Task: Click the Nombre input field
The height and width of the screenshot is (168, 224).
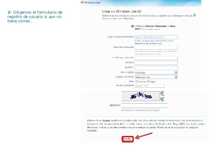Action: coord(156,63)
